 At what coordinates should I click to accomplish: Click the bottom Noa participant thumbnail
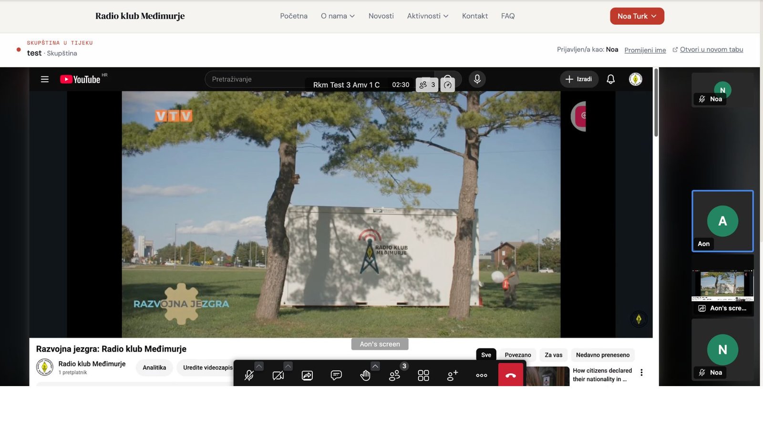tap(722, 350)
